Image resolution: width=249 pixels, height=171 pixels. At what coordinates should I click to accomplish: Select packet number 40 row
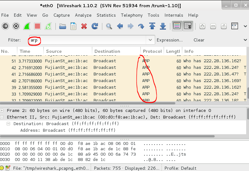123,81
